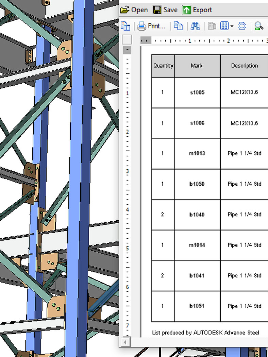Click mark cell m1013
Image resolution: width=268 pixels, height=357 pixels.
click(x=197, y=153)
